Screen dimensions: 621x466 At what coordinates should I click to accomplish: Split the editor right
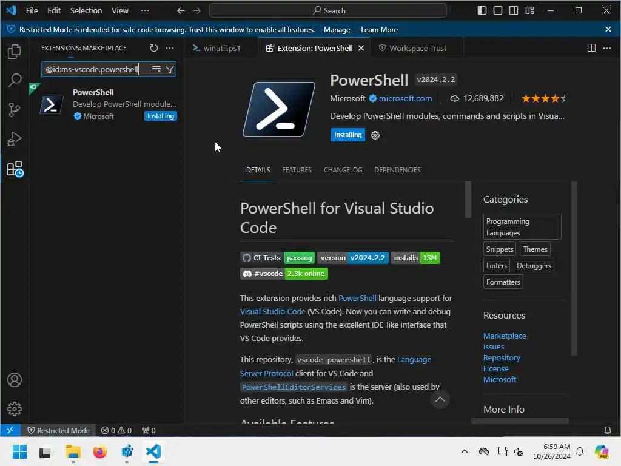591,48
